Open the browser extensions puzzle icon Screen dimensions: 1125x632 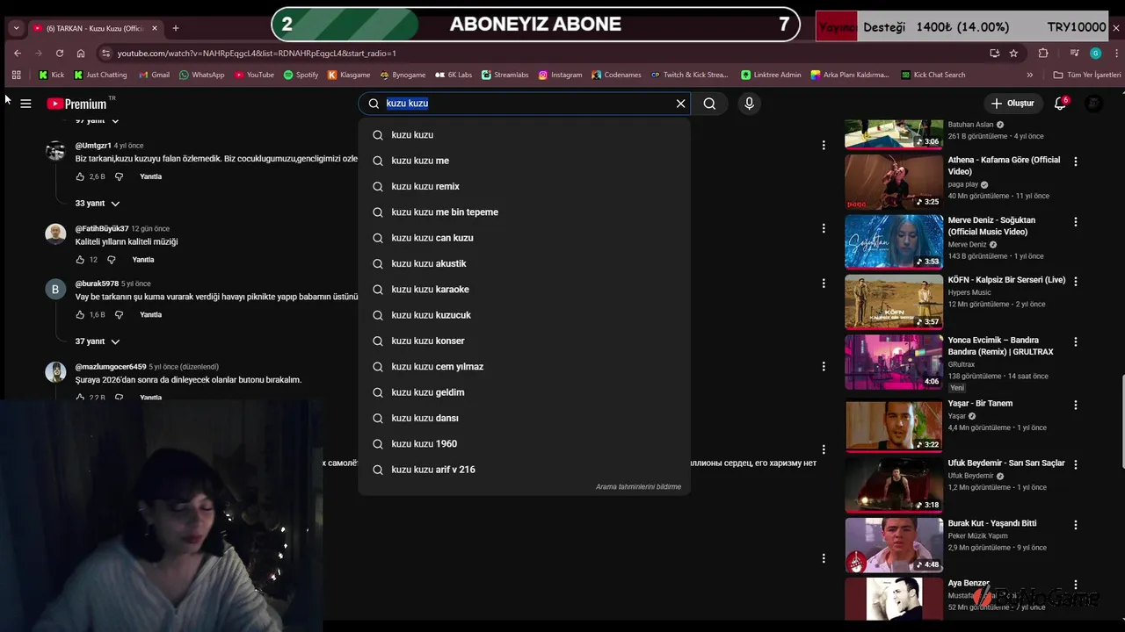[1043, 53]
